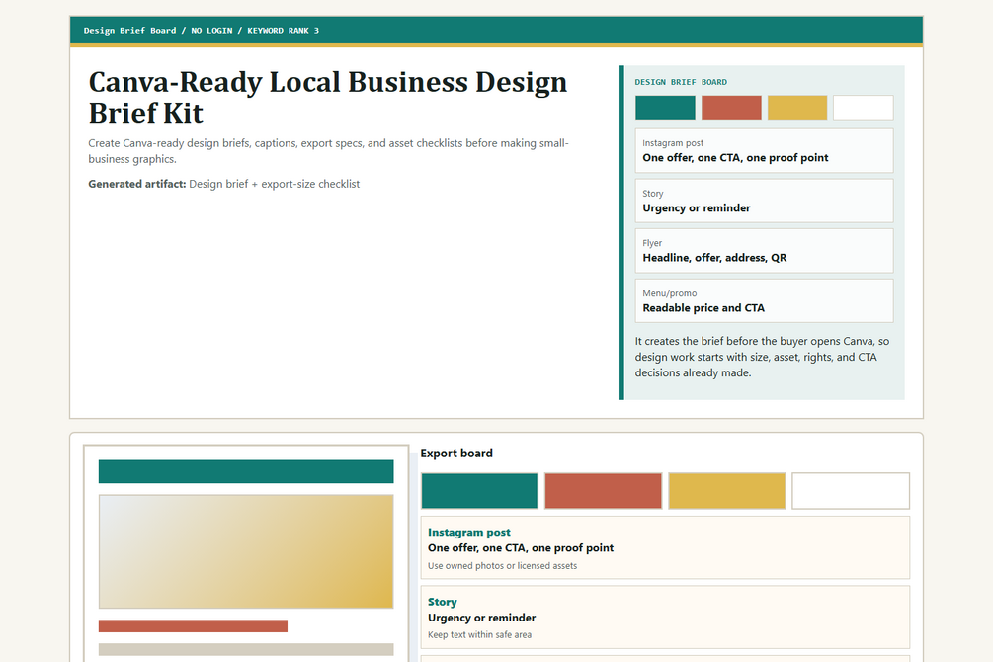
Task: Select the white swatch under Export board
Action: 851,490
